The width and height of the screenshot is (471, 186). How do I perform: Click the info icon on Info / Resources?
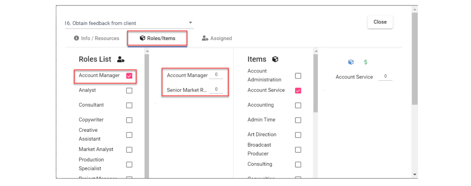click(x=76, y=38)
